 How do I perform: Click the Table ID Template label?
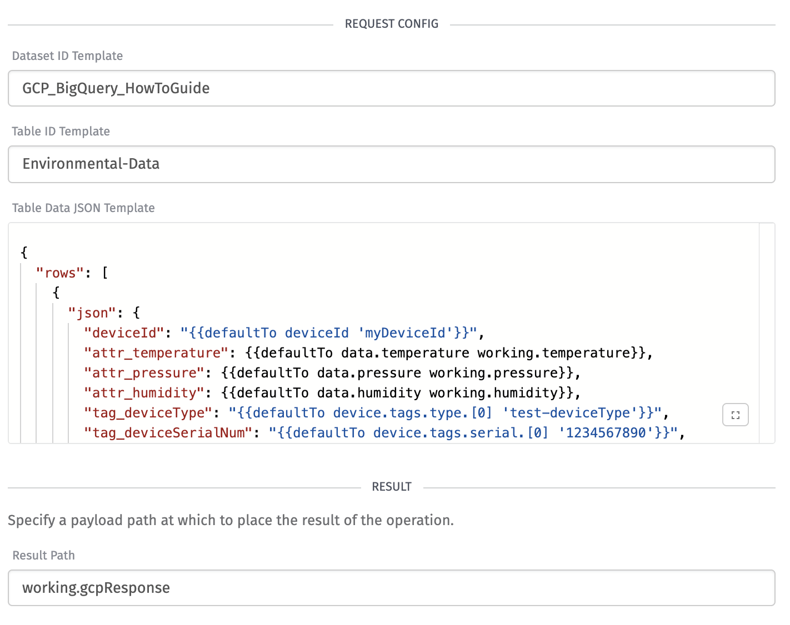(61, 132)
